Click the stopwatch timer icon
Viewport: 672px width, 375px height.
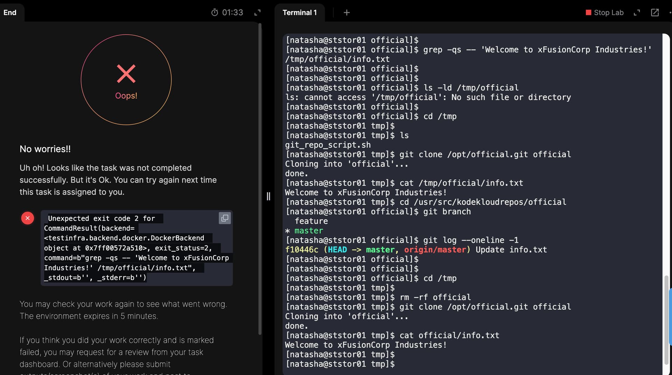pos(215,13)
